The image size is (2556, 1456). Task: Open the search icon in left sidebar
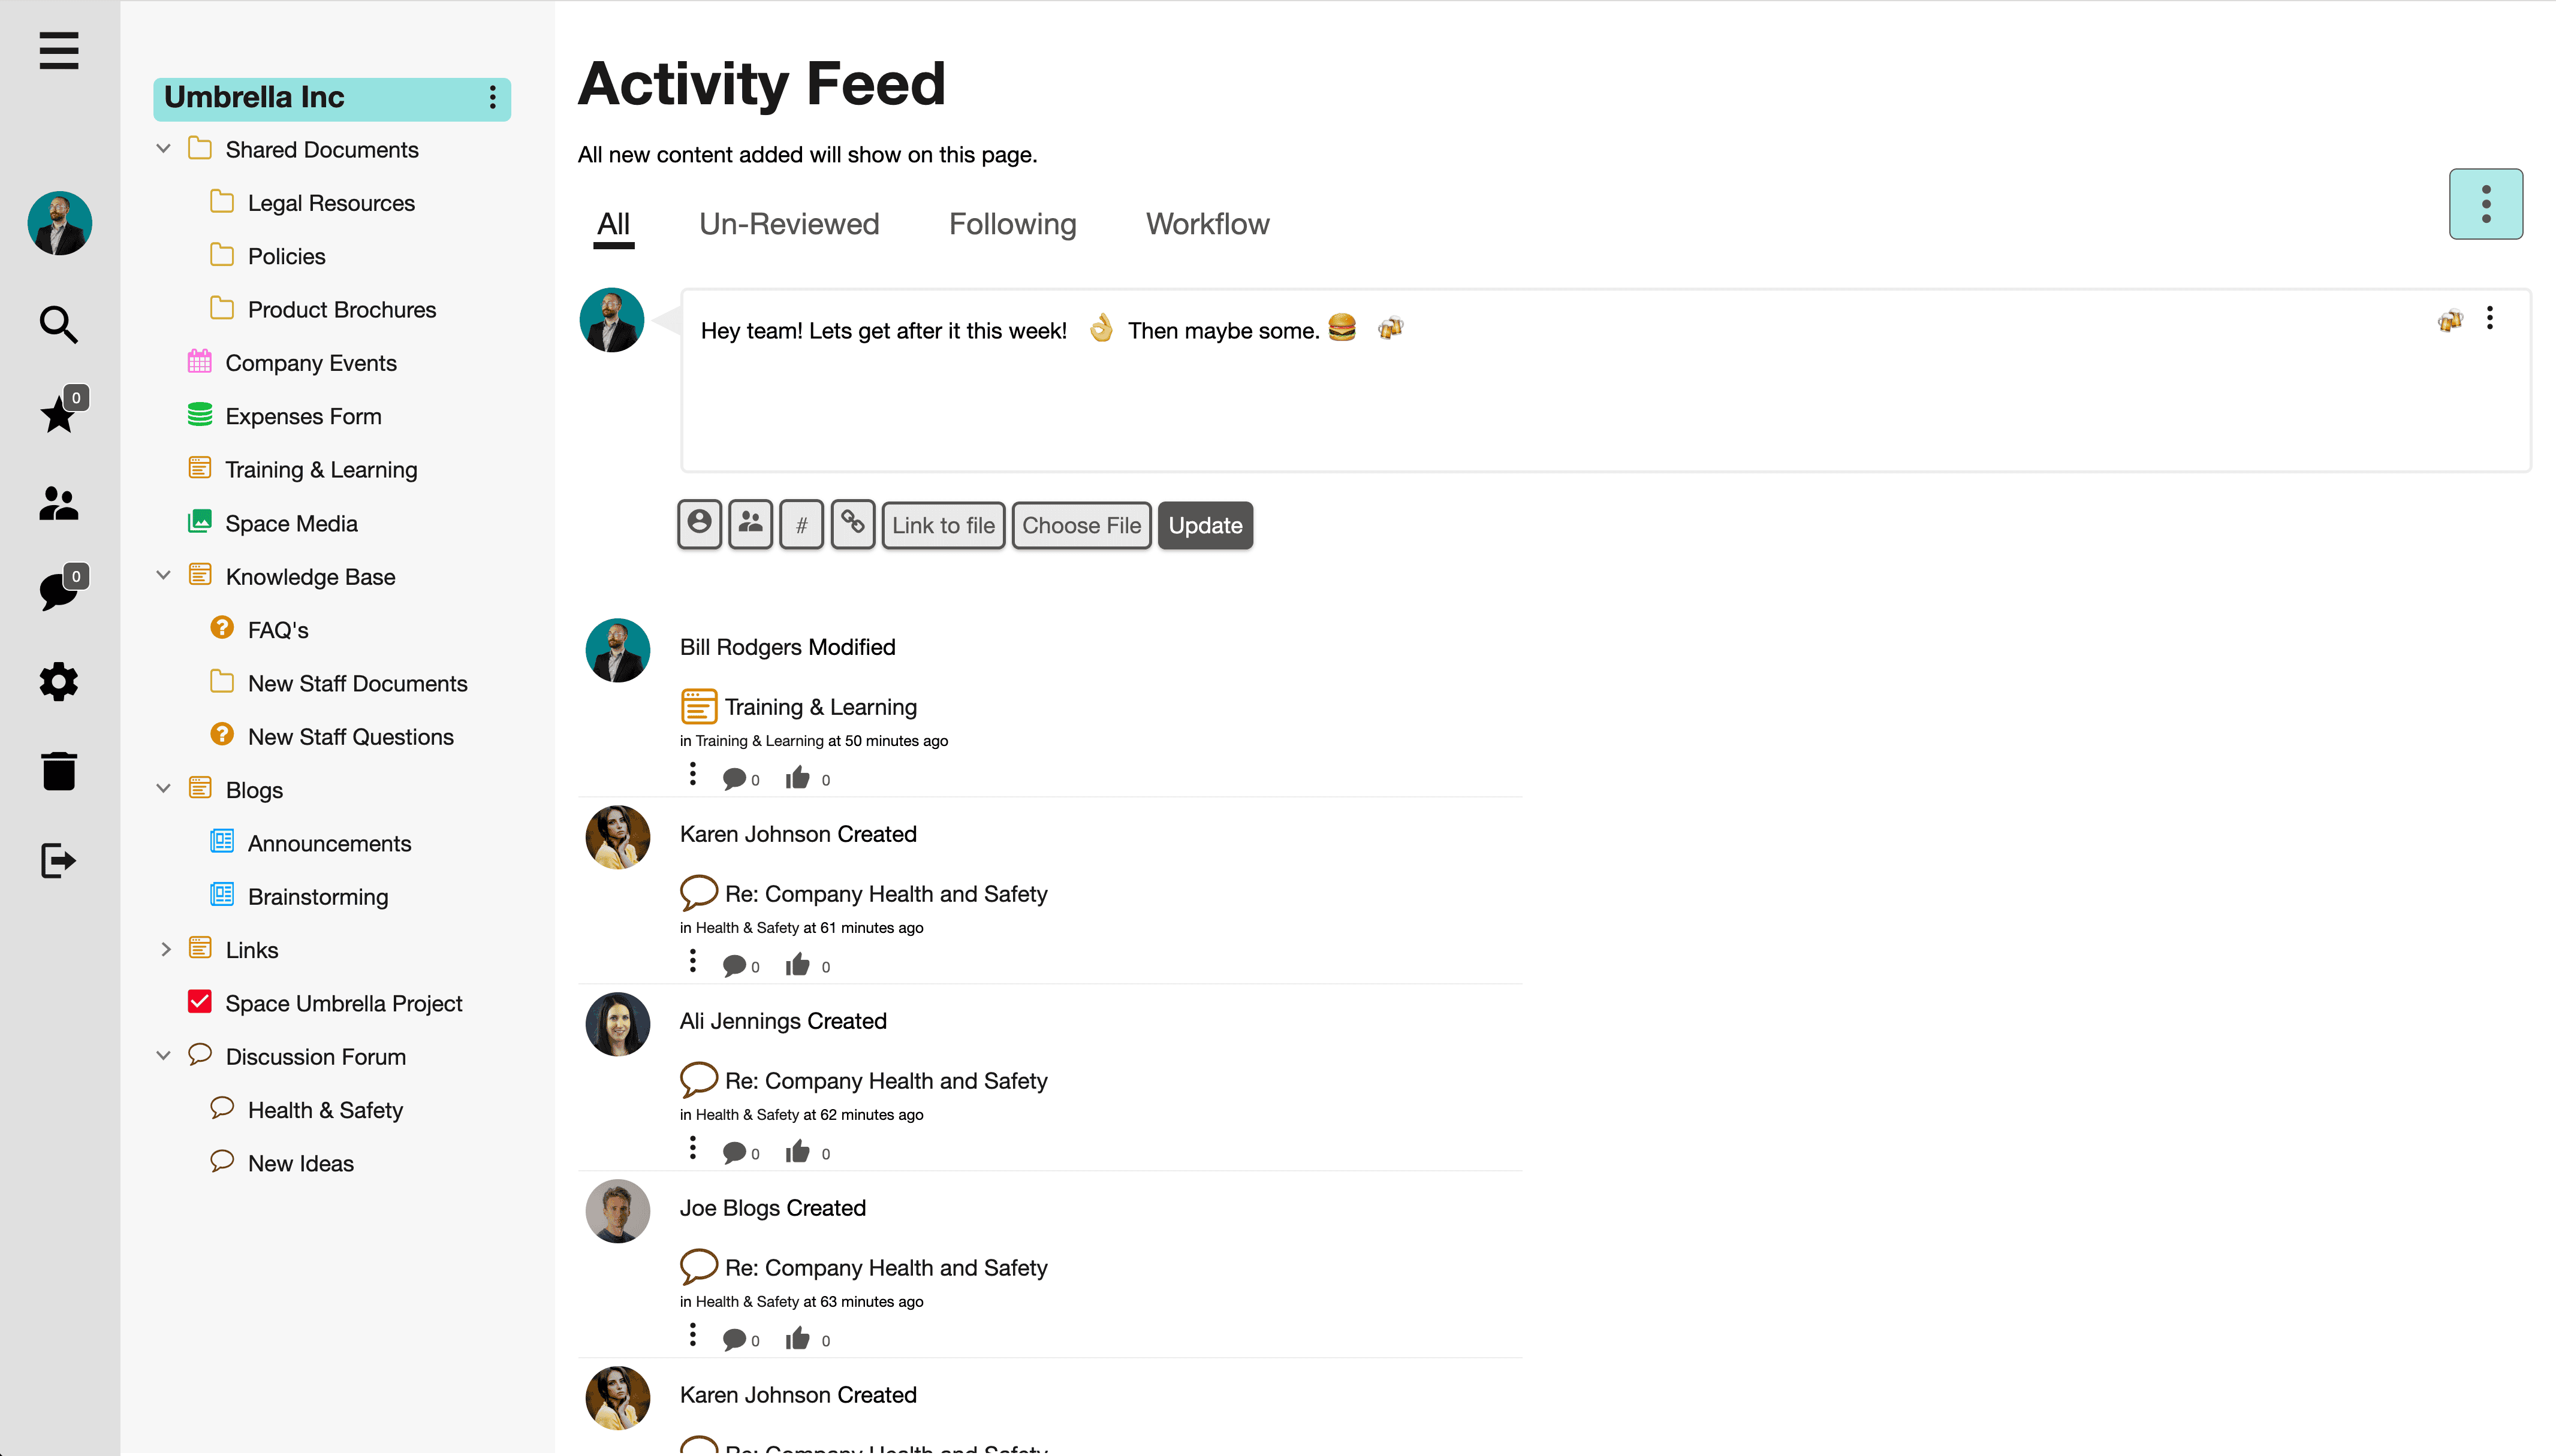tap(58, 324)
